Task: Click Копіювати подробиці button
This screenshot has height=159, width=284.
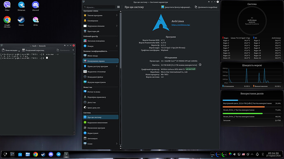Action: tap(206, 7)
